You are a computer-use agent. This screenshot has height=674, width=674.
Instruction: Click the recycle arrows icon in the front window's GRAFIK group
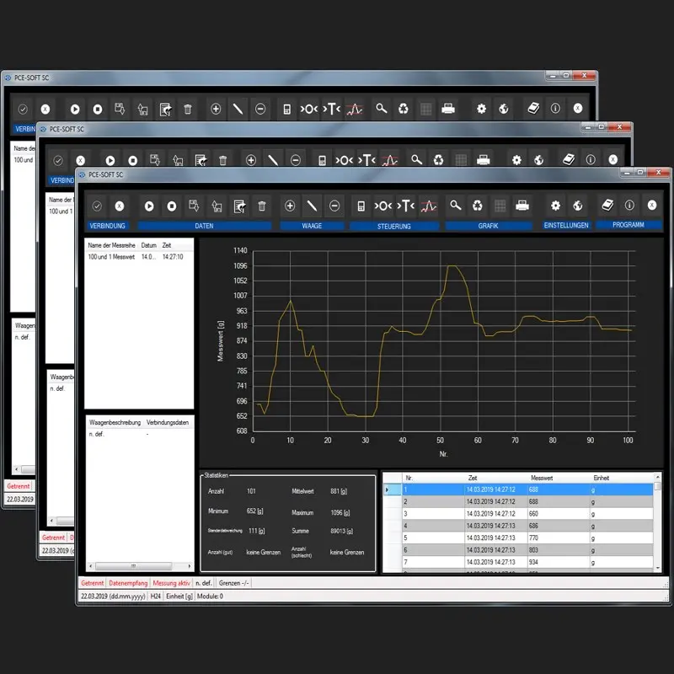coord(478,205)
